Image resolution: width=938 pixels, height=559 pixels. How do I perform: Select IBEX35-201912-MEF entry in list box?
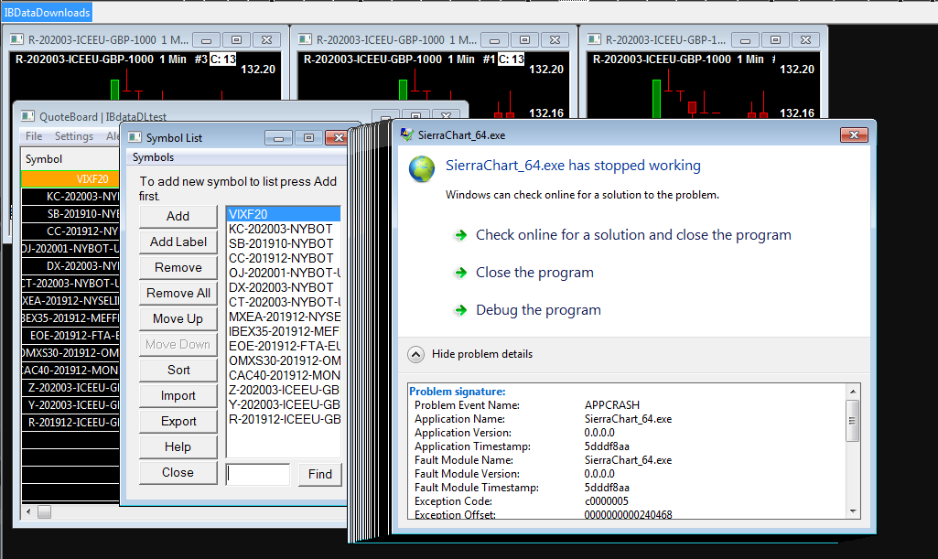pyautogui.click(x=284, y=331)
